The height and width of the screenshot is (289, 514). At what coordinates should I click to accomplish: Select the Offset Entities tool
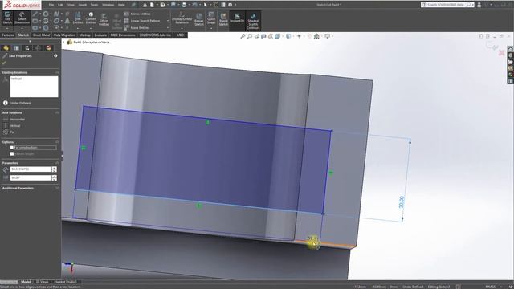coord(104,19)
